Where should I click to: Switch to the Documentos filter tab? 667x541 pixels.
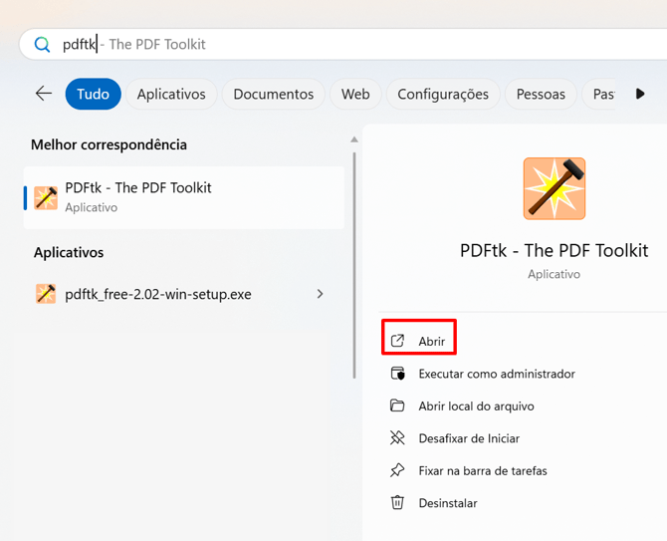(x=273, y=94)
